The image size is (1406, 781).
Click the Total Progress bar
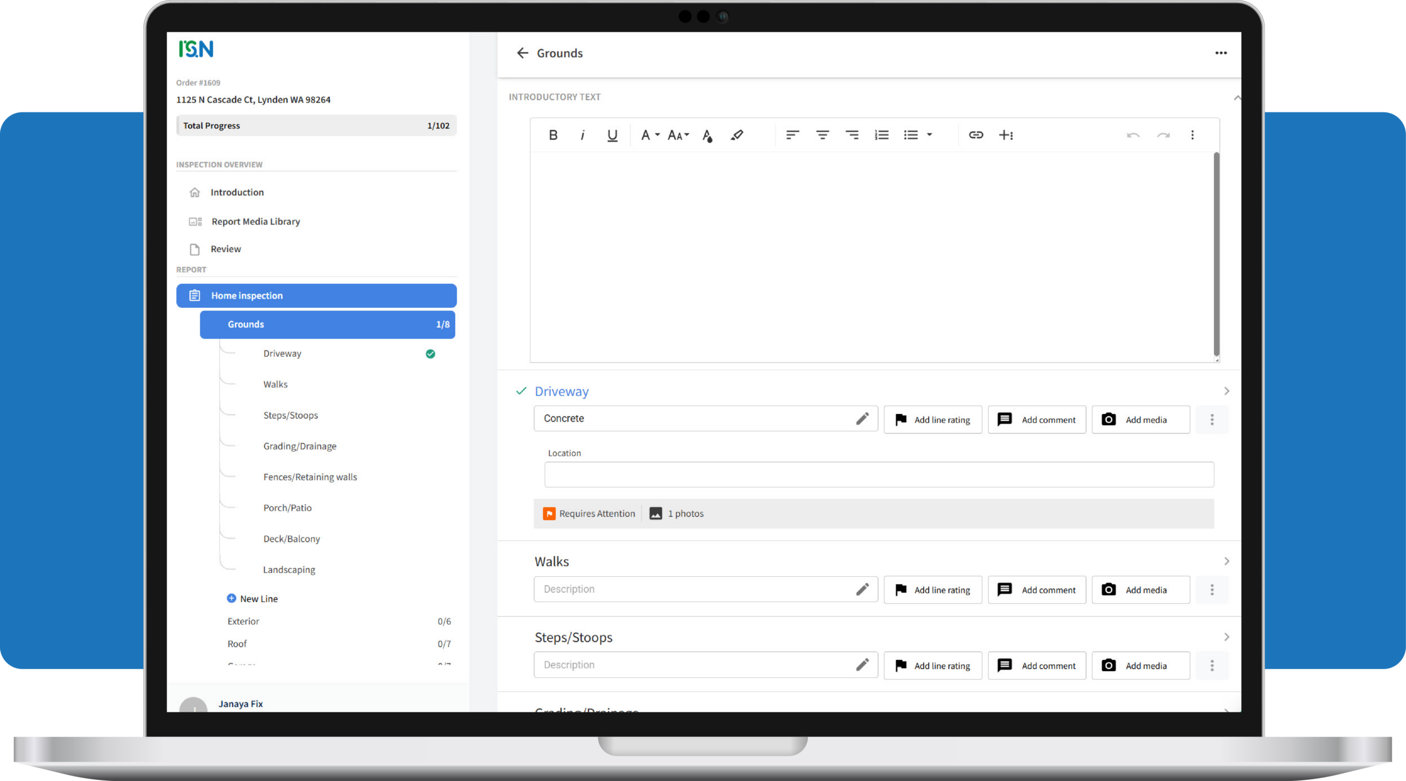(x=316, y=126)
